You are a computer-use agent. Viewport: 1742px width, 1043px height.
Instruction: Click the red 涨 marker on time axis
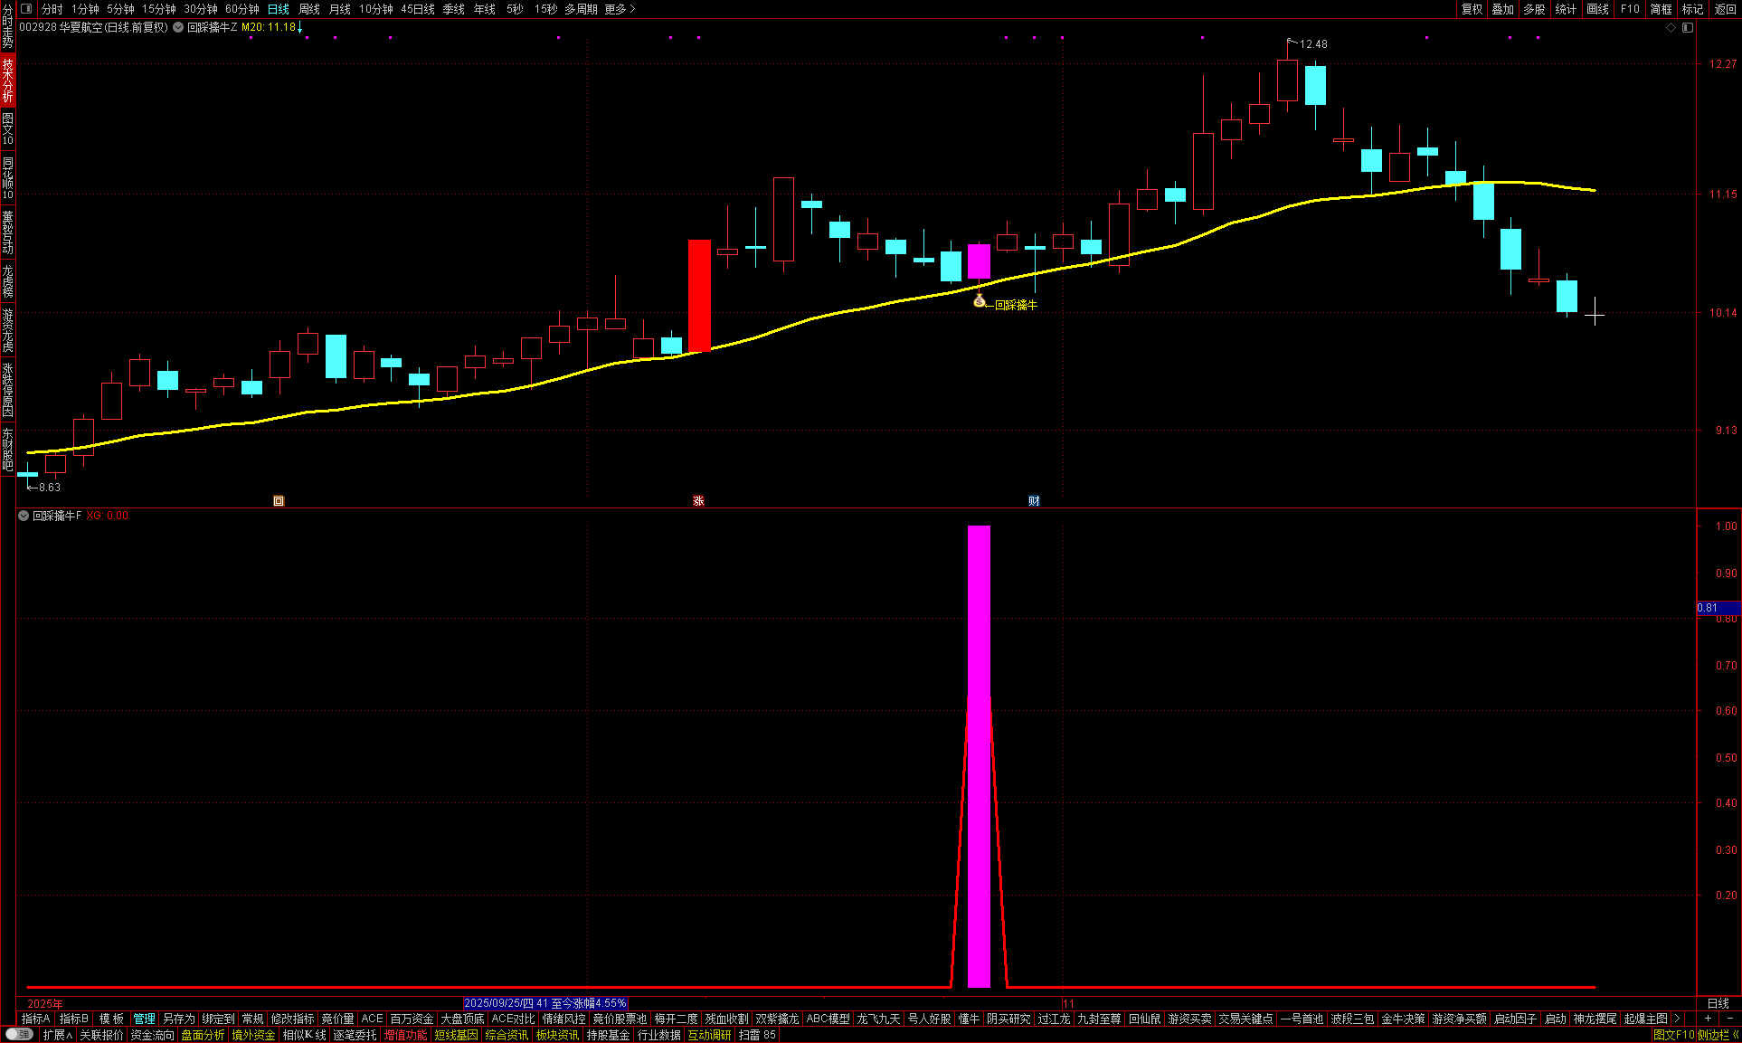click(698, 500)
